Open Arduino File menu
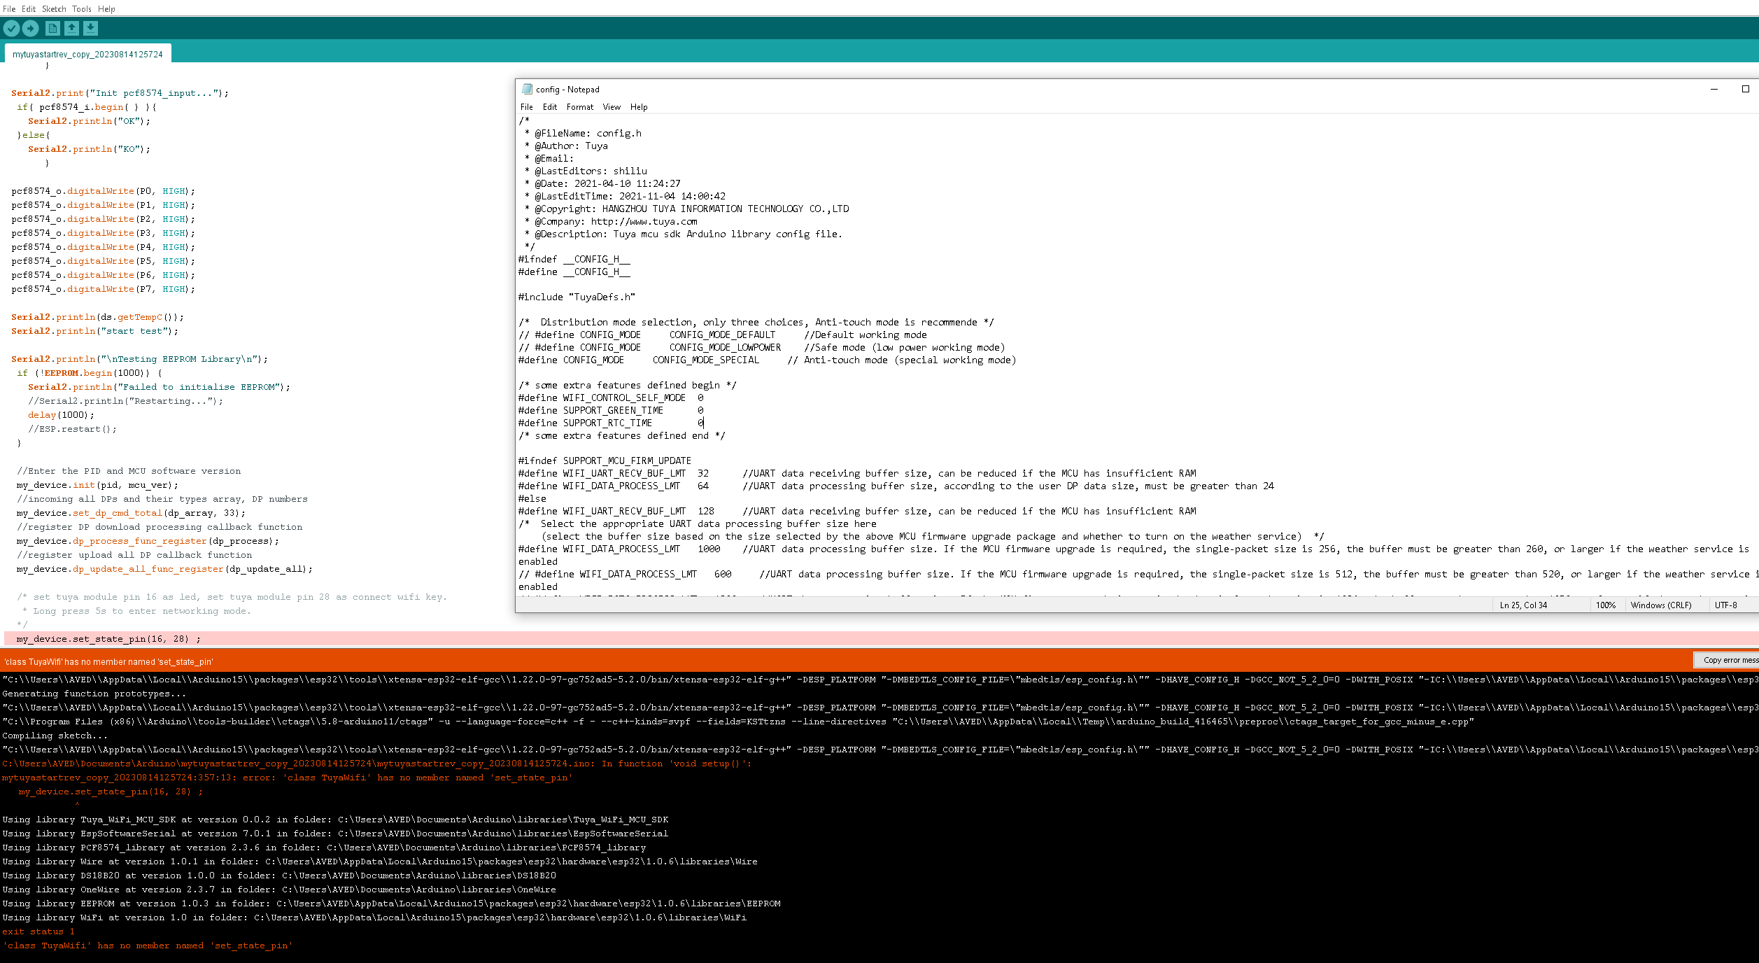The width and height of the screenshot is (1759, 963). click(x=9, y=9)
